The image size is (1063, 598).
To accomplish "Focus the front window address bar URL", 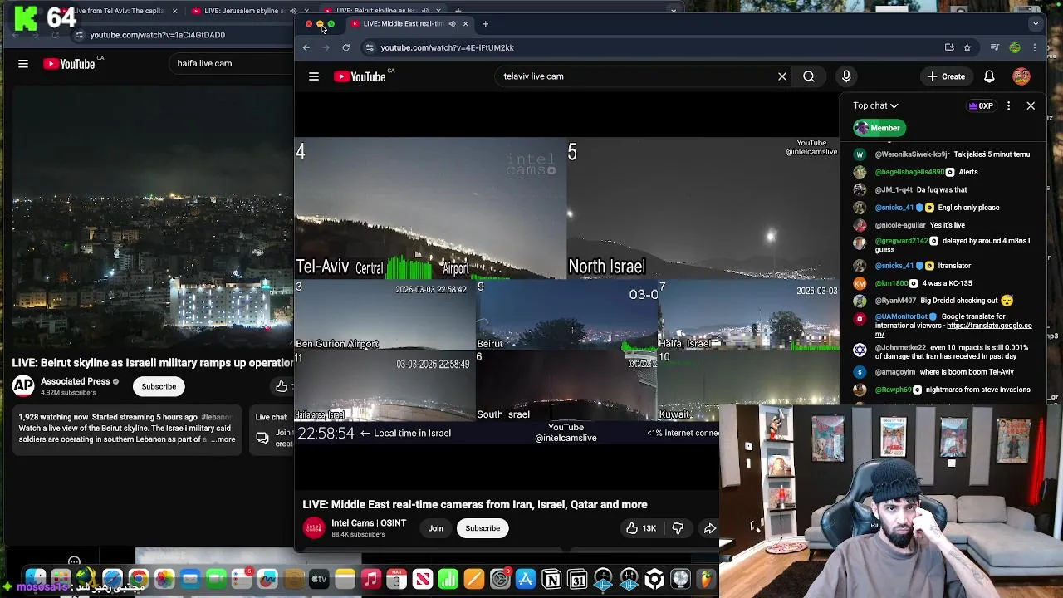I will [x=447, y=47].
